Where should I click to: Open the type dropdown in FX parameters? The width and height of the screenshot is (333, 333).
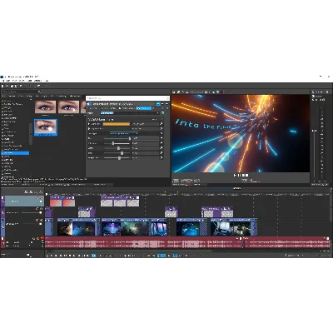[x=124, y=133]
